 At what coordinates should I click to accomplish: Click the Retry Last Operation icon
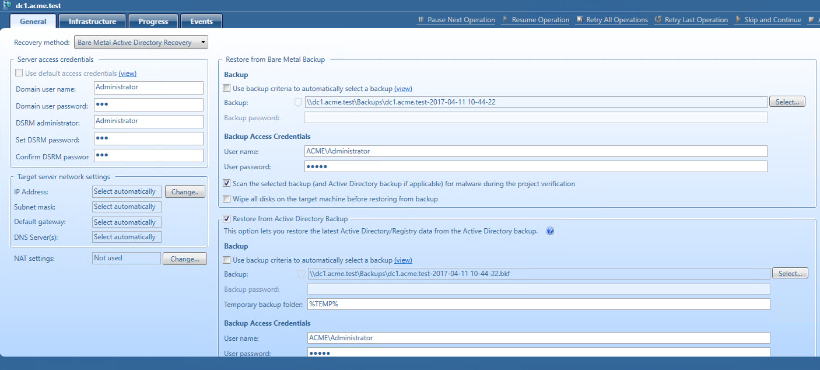(x=658, y=20)
